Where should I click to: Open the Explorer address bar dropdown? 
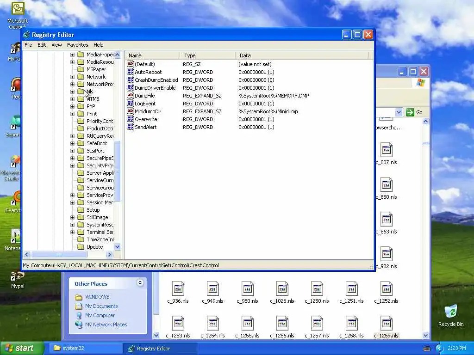click(x=399, y=112)
